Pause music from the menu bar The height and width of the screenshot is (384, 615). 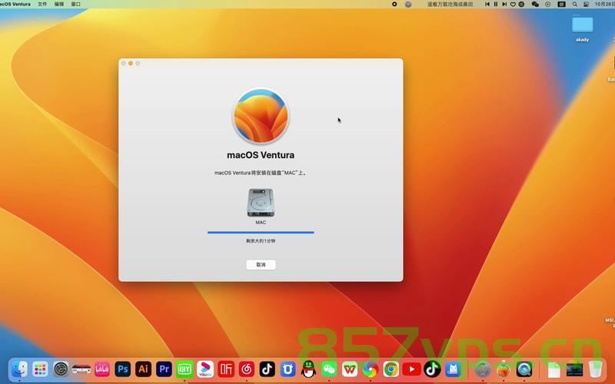[496, 4]
